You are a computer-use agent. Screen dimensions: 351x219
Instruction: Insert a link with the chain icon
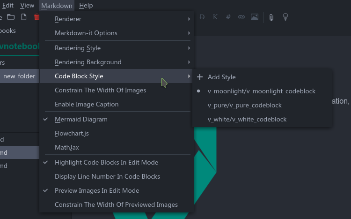(x=241, y=17)
